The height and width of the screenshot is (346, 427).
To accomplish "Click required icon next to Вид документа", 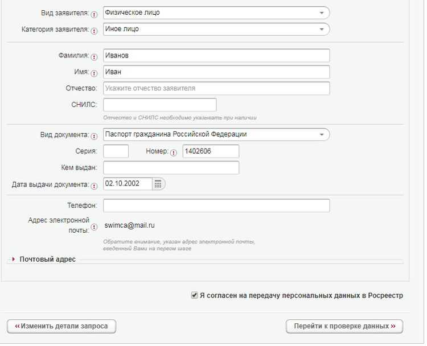I will click(94, 136).
